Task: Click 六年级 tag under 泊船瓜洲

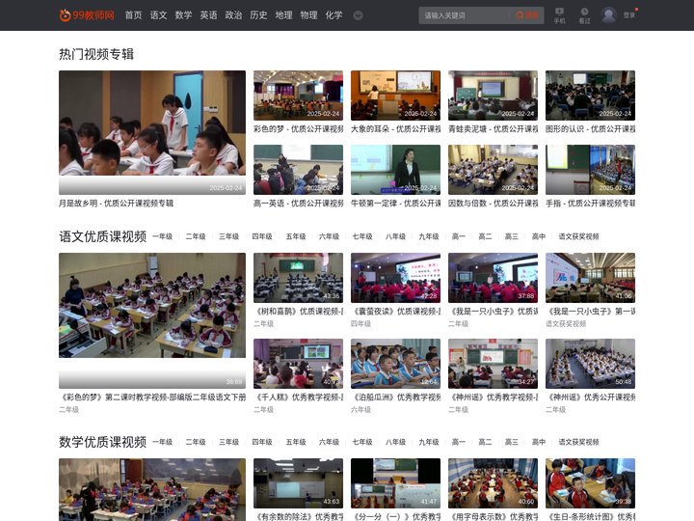Action: click(x=360, y=410)
